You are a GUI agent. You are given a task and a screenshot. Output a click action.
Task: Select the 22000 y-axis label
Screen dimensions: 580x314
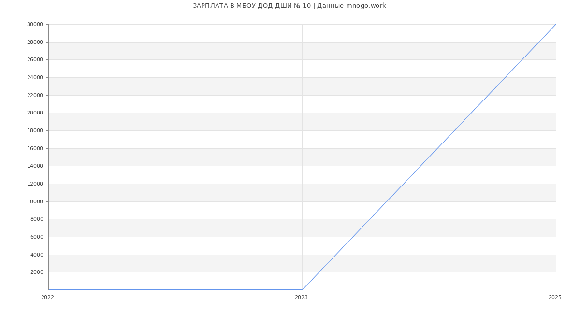click(35, 95)
